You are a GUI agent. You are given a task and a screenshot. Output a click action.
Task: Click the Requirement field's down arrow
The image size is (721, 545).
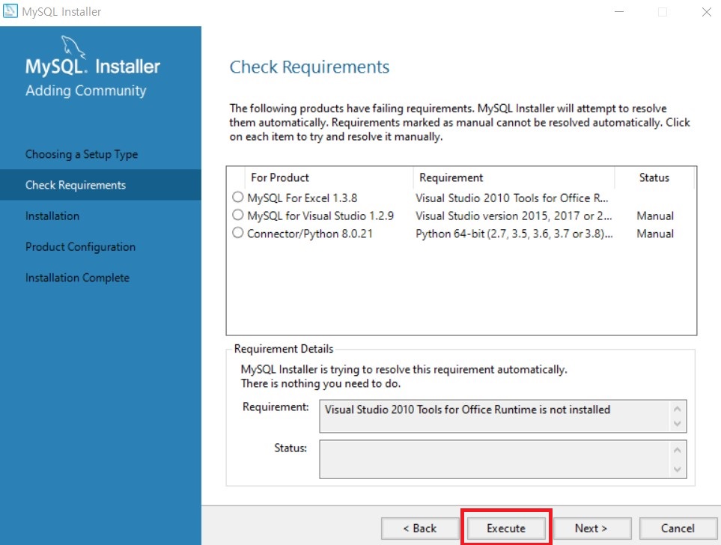pos(677,424)
